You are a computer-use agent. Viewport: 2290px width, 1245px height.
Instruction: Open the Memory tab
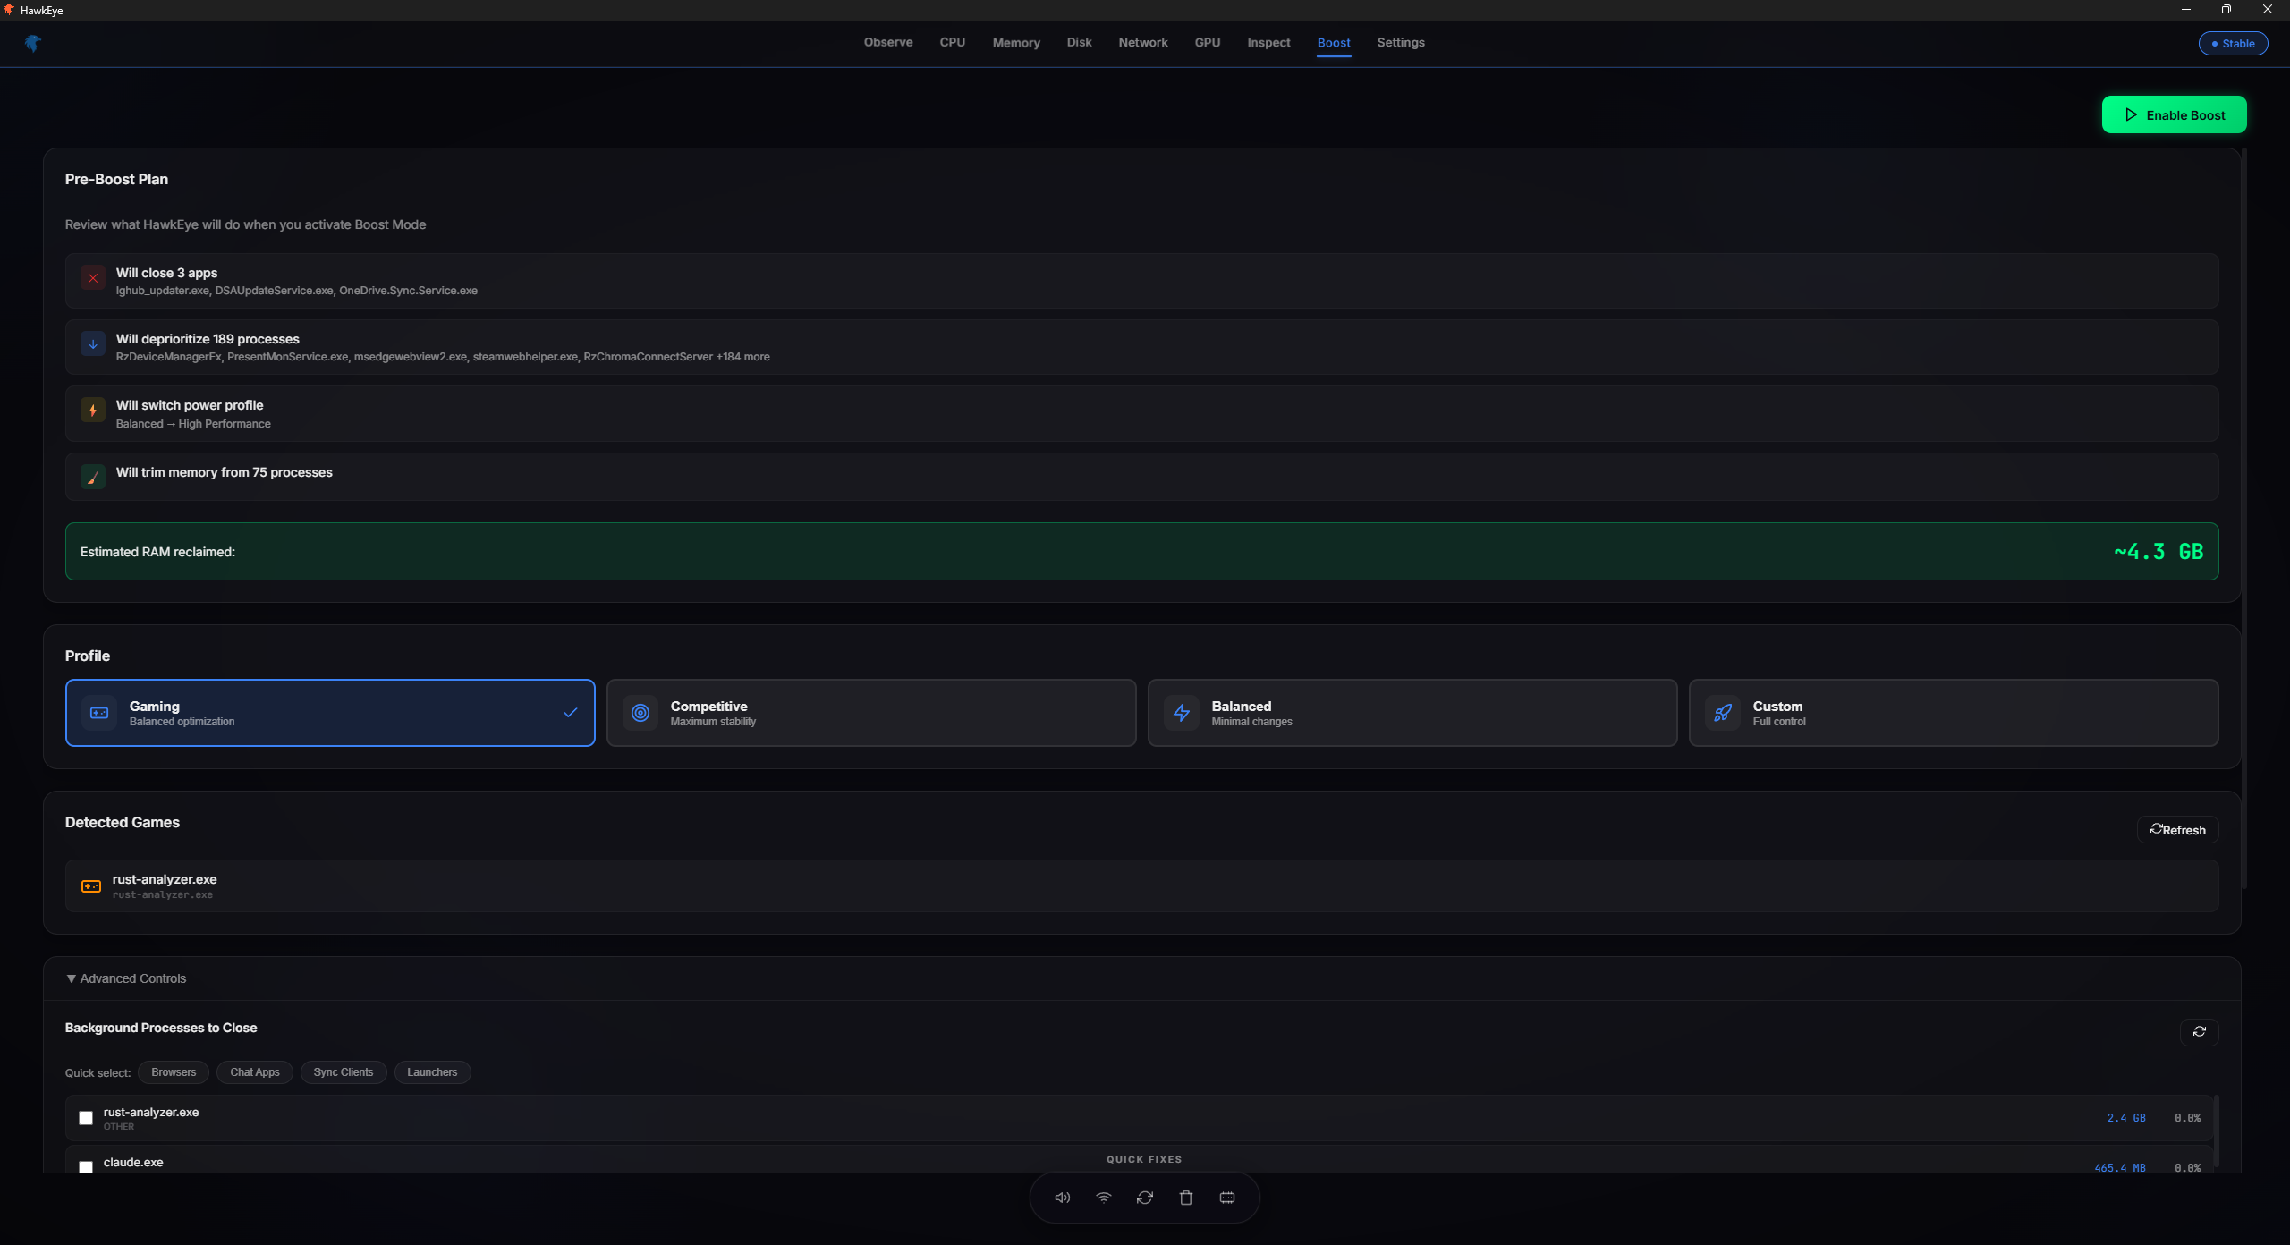tap(1015, 43)
